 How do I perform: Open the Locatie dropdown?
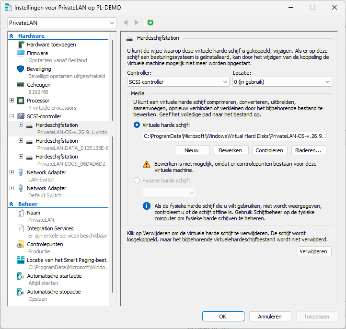coord(282,82)
